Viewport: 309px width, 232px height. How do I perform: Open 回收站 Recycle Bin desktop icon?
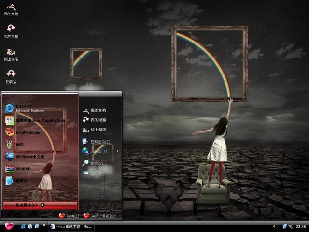click(x=11, y=75)
